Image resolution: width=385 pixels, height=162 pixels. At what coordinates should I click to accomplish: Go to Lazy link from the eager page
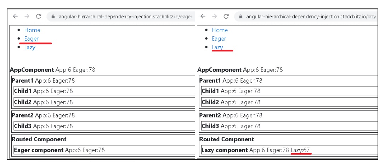click(x=29, y=47)
